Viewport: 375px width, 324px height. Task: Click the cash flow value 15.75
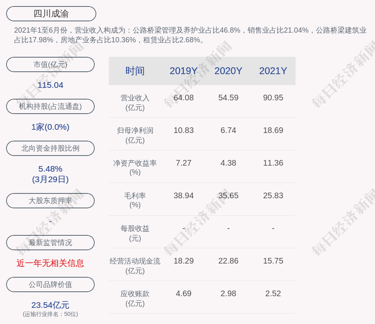pos(273,261)
